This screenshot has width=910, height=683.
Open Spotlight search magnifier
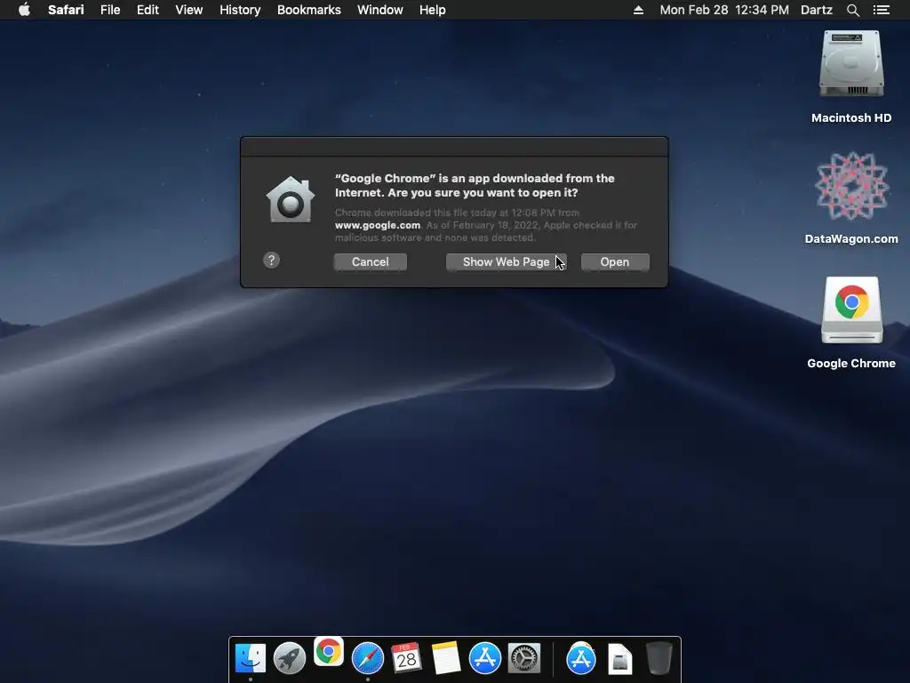[x=852, y=10]
